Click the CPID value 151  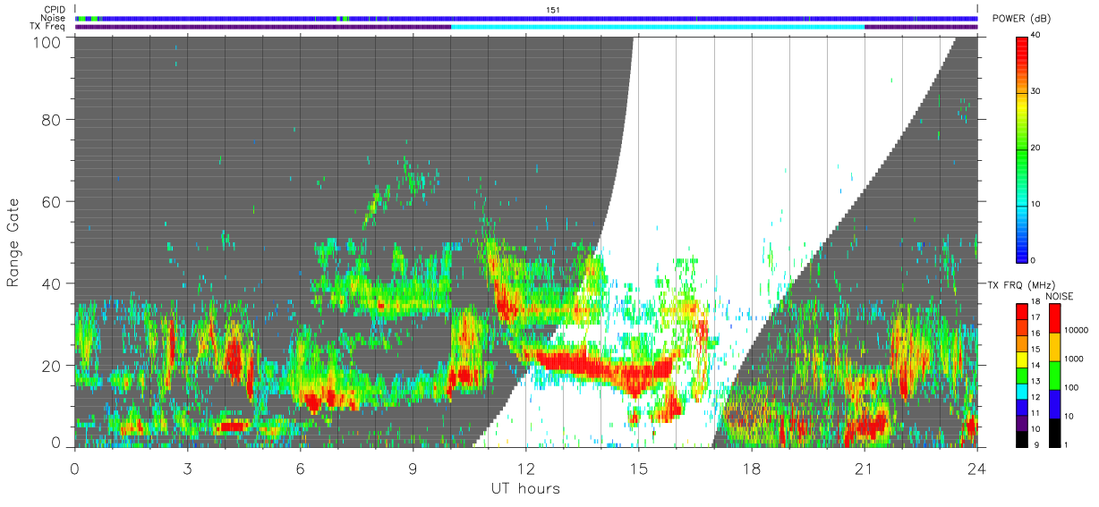(552, 10)
